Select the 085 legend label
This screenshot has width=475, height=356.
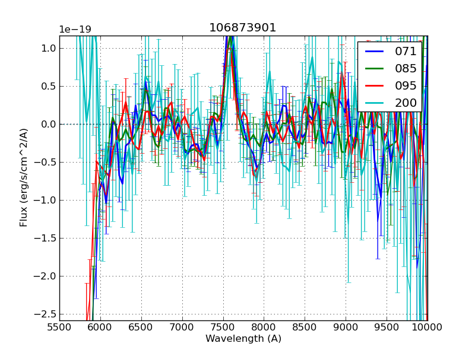point(406,69)
